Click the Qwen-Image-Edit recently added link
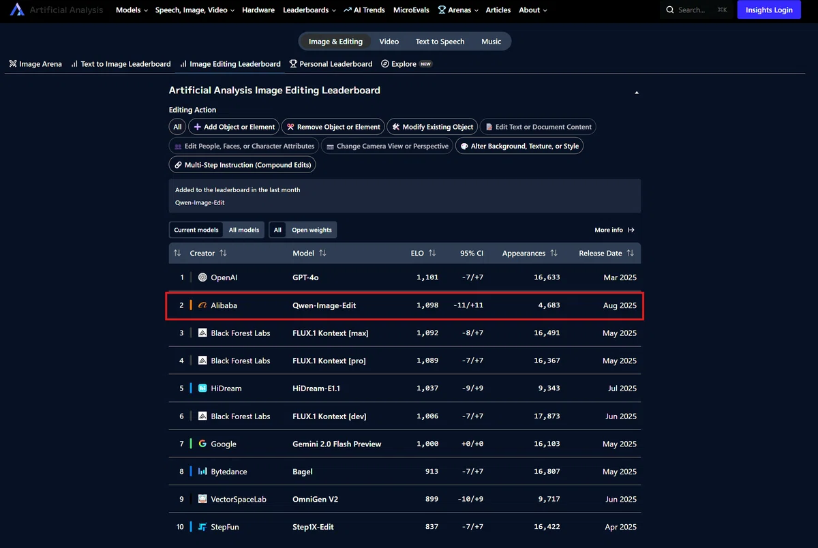Viewport: 818px width, 548px height. point(200,202)
